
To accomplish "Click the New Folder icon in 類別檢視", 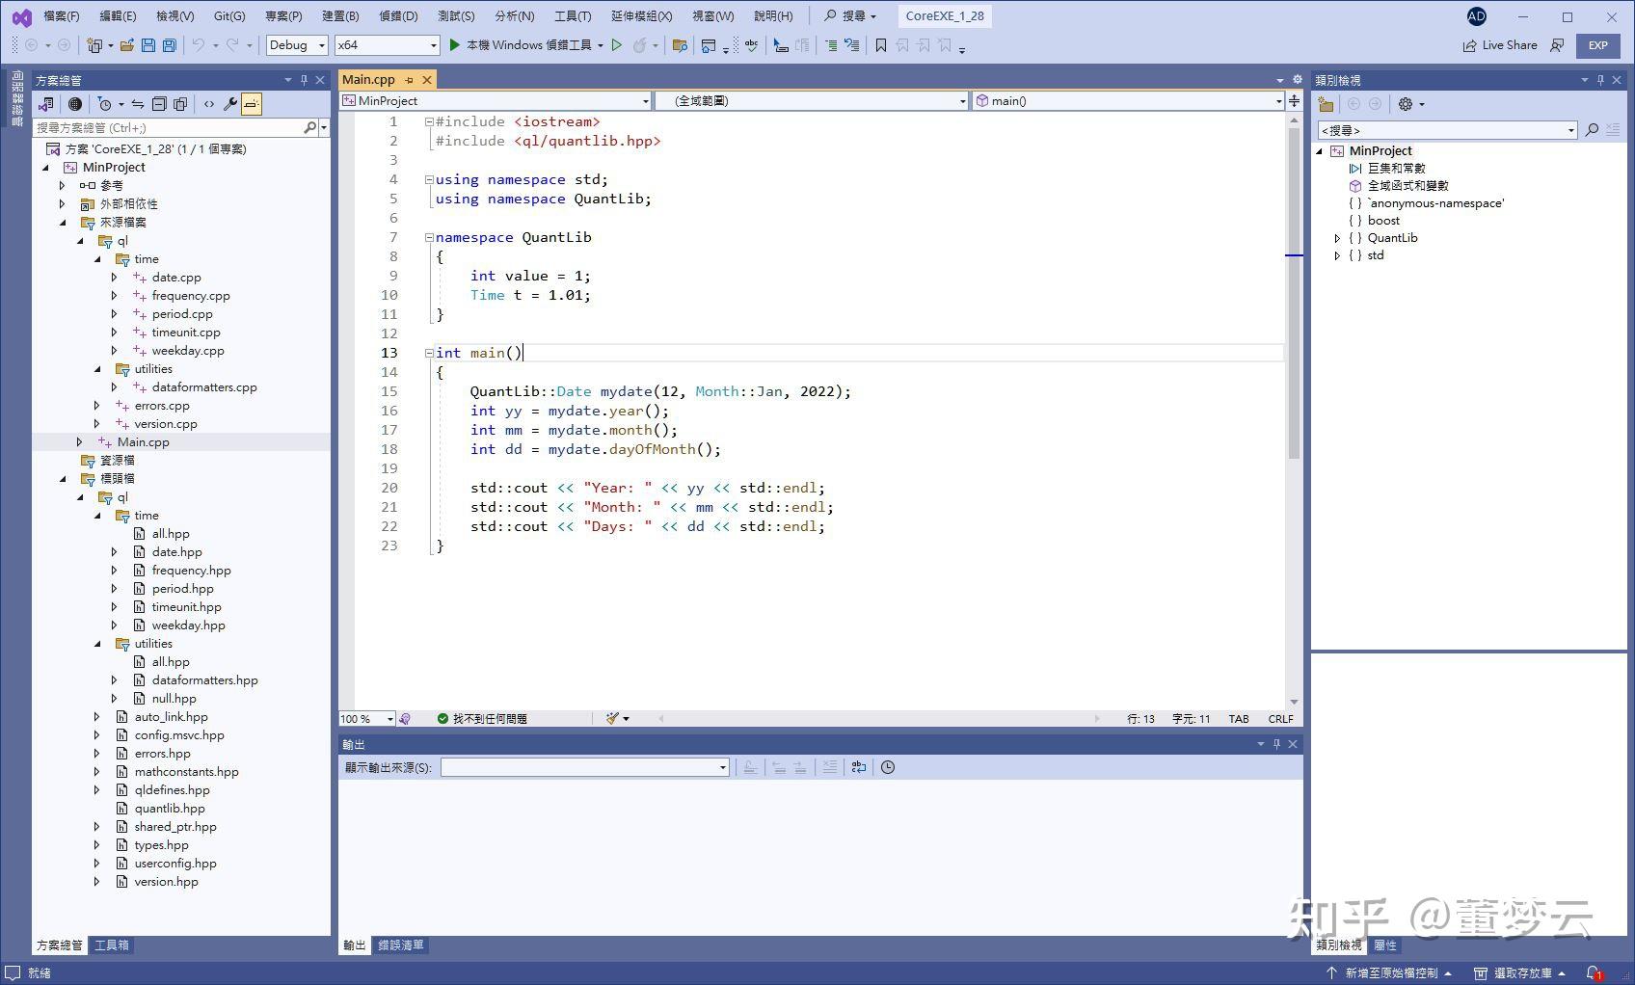I will tap(1326, 104).
